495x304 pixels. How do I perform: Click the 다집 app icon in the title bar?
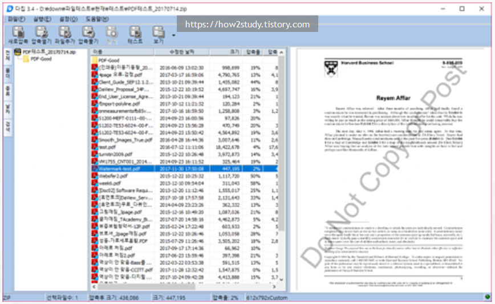(x=10, y=9)
